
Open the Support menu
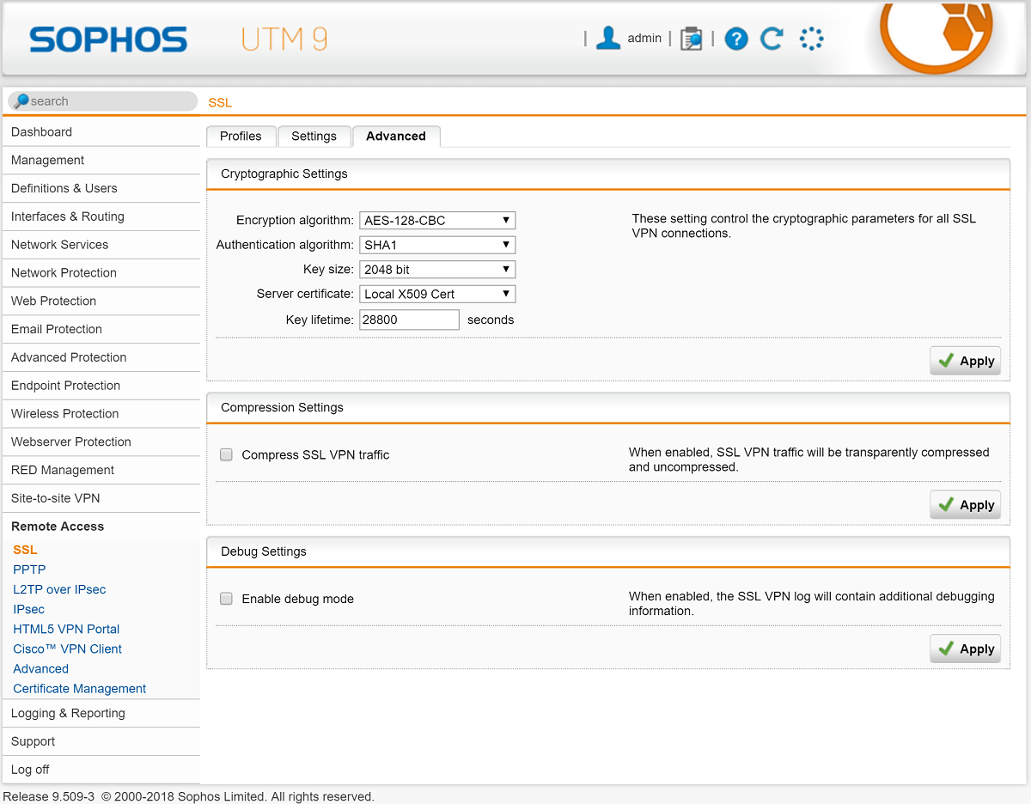pos(101,742)
